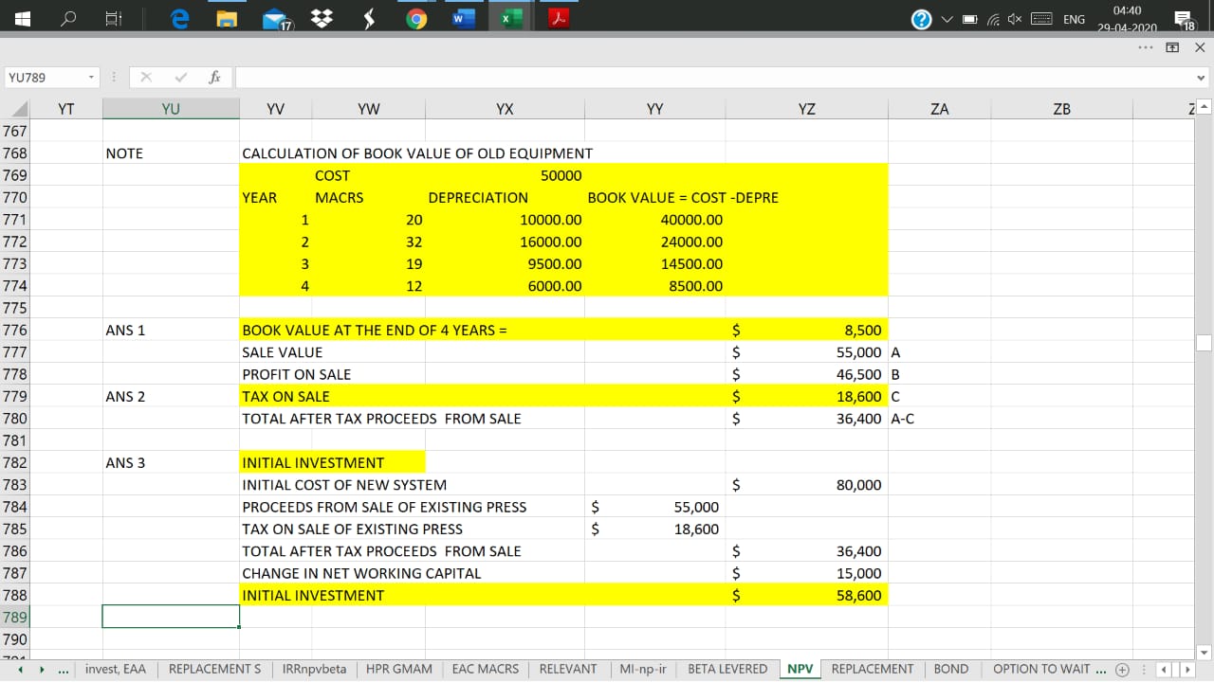
Task: Click the Insert Function fx icon
Action: 215,78
